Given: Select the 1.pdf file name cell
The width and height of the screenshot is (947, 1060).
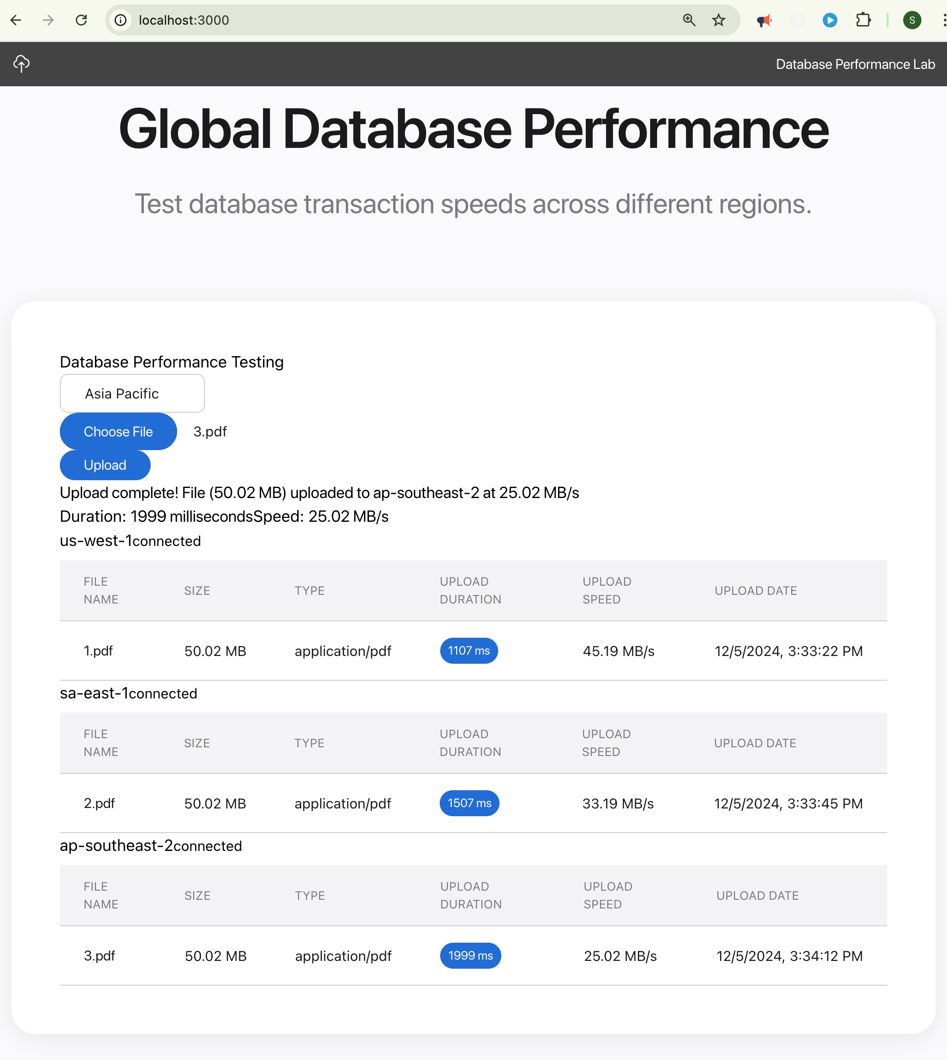Looking at the screenshot, I should [98, 651].
